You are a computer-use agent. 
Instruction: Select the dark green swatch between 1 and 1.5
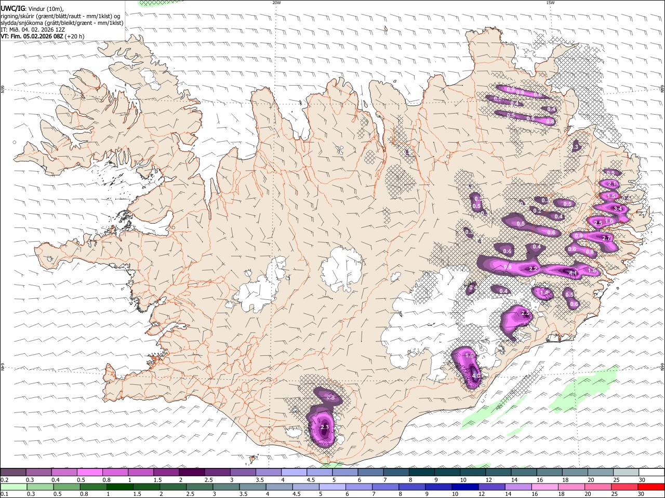(x=120, y=487)
